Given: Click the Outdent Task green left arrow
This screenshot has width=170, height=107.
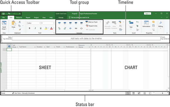Looking at the screenshot, I should coord(59,28).
